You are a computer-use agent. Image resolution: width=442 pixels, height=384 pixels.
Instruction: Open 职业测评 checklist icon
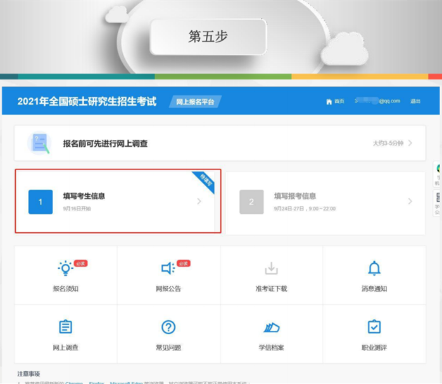374,326
